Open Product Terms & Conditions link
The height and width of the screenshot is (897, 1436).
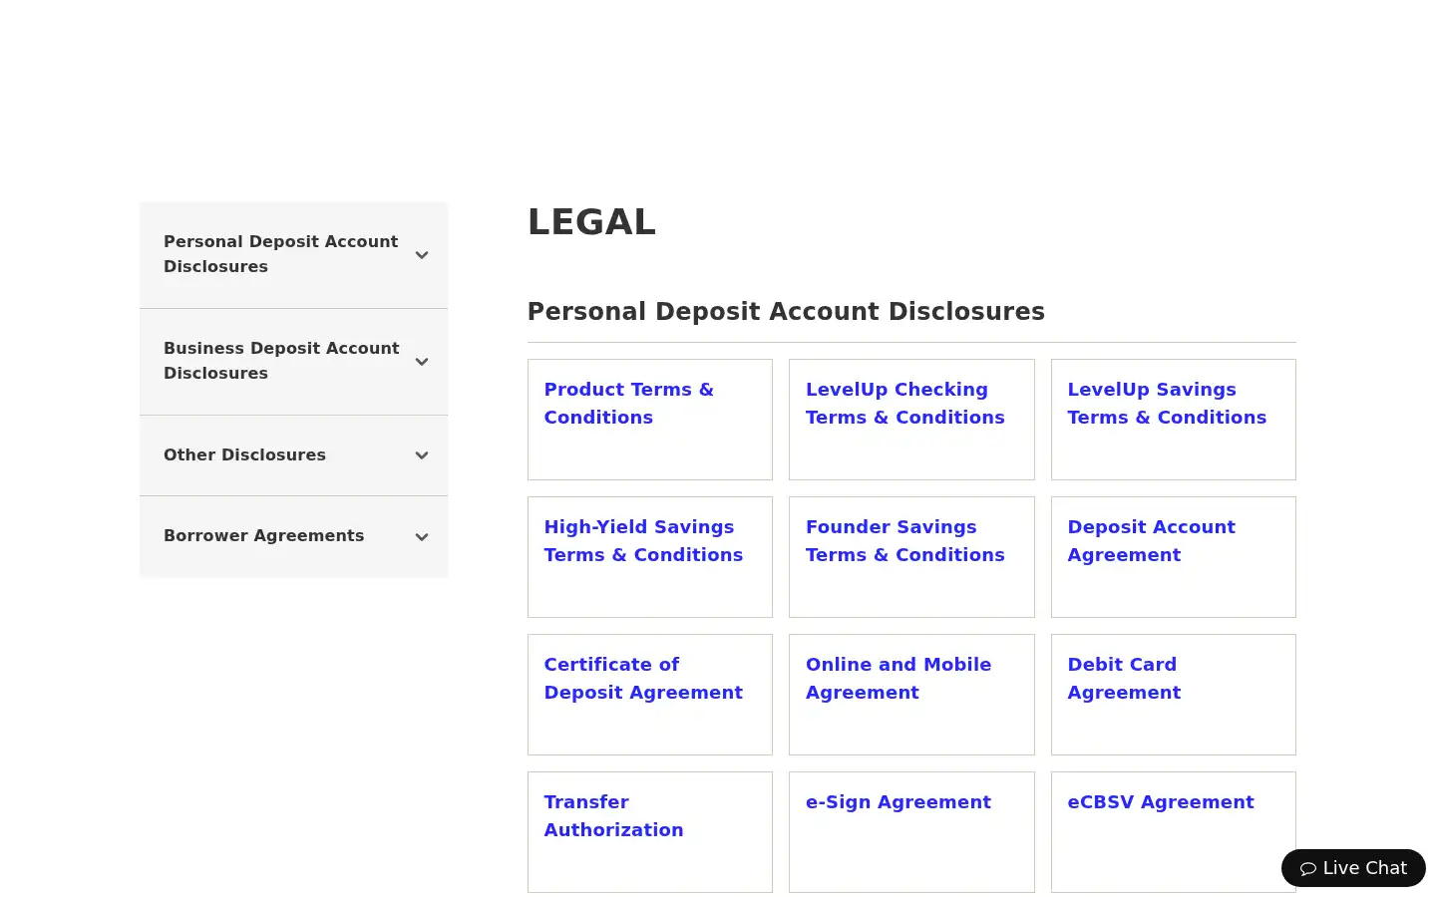coord(628,404)
